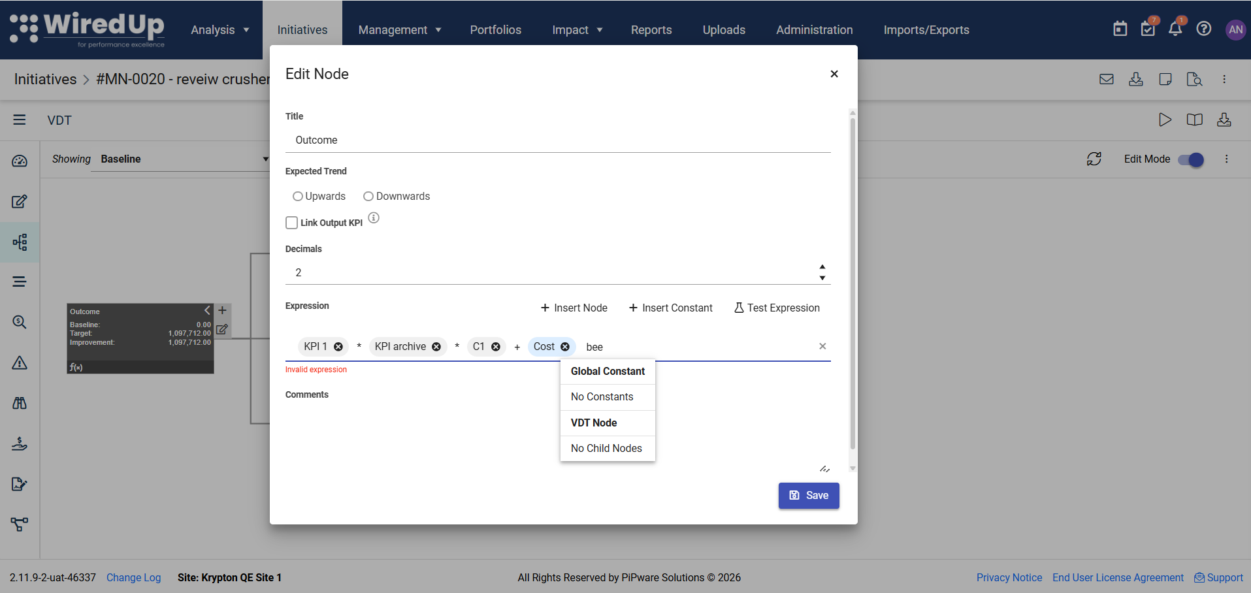Open the Change Log link

(x=133, y=577)
